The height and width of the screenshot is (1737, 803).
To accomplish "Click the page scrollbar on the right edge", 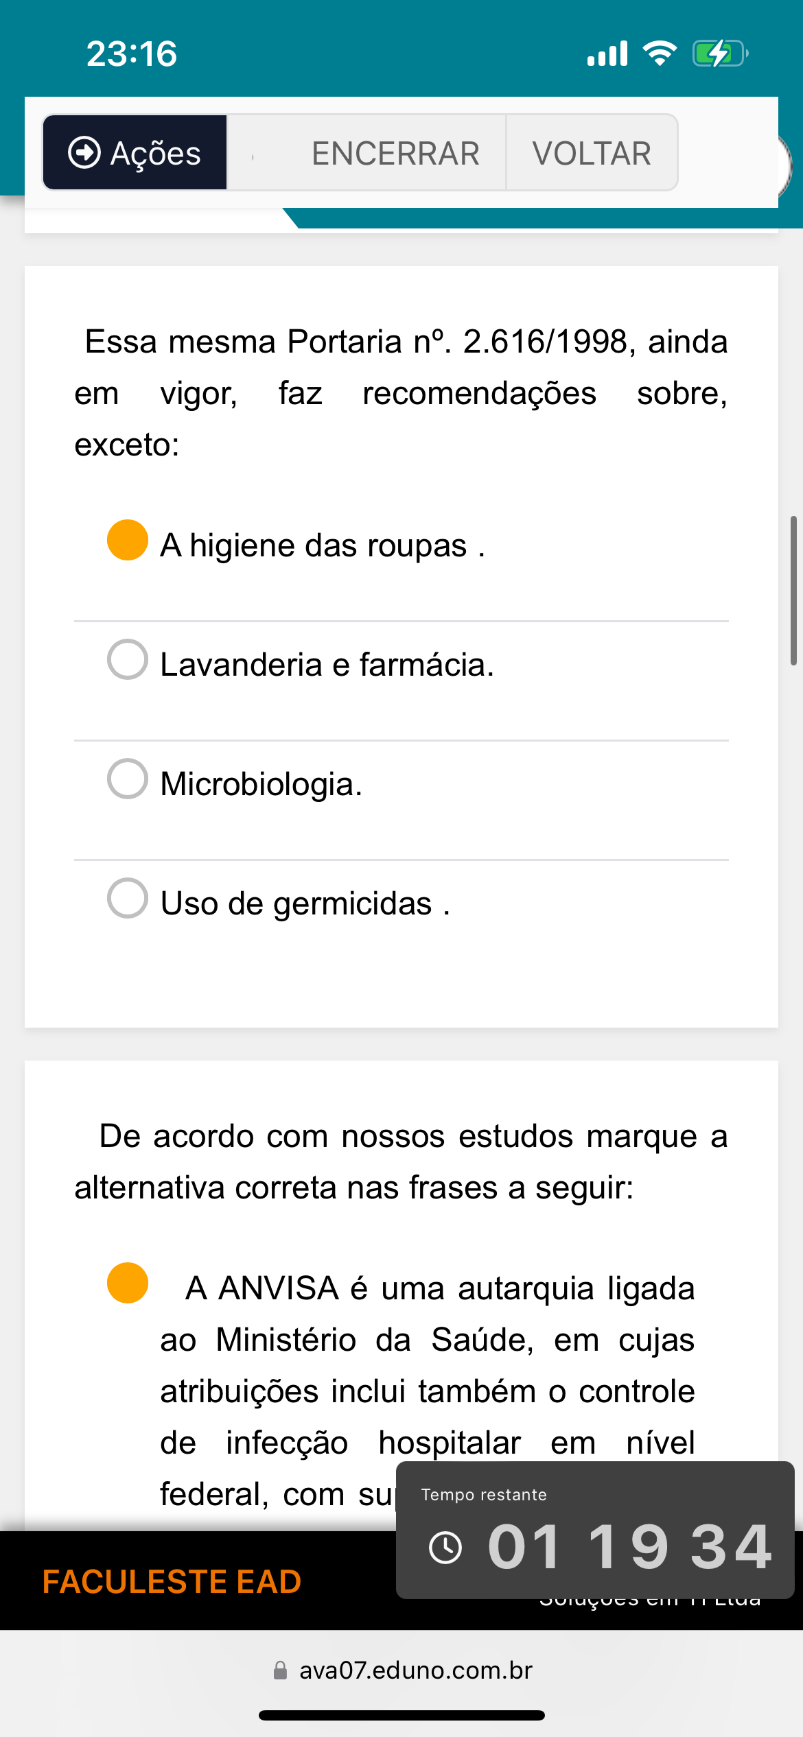I will [x=793, y=590].
